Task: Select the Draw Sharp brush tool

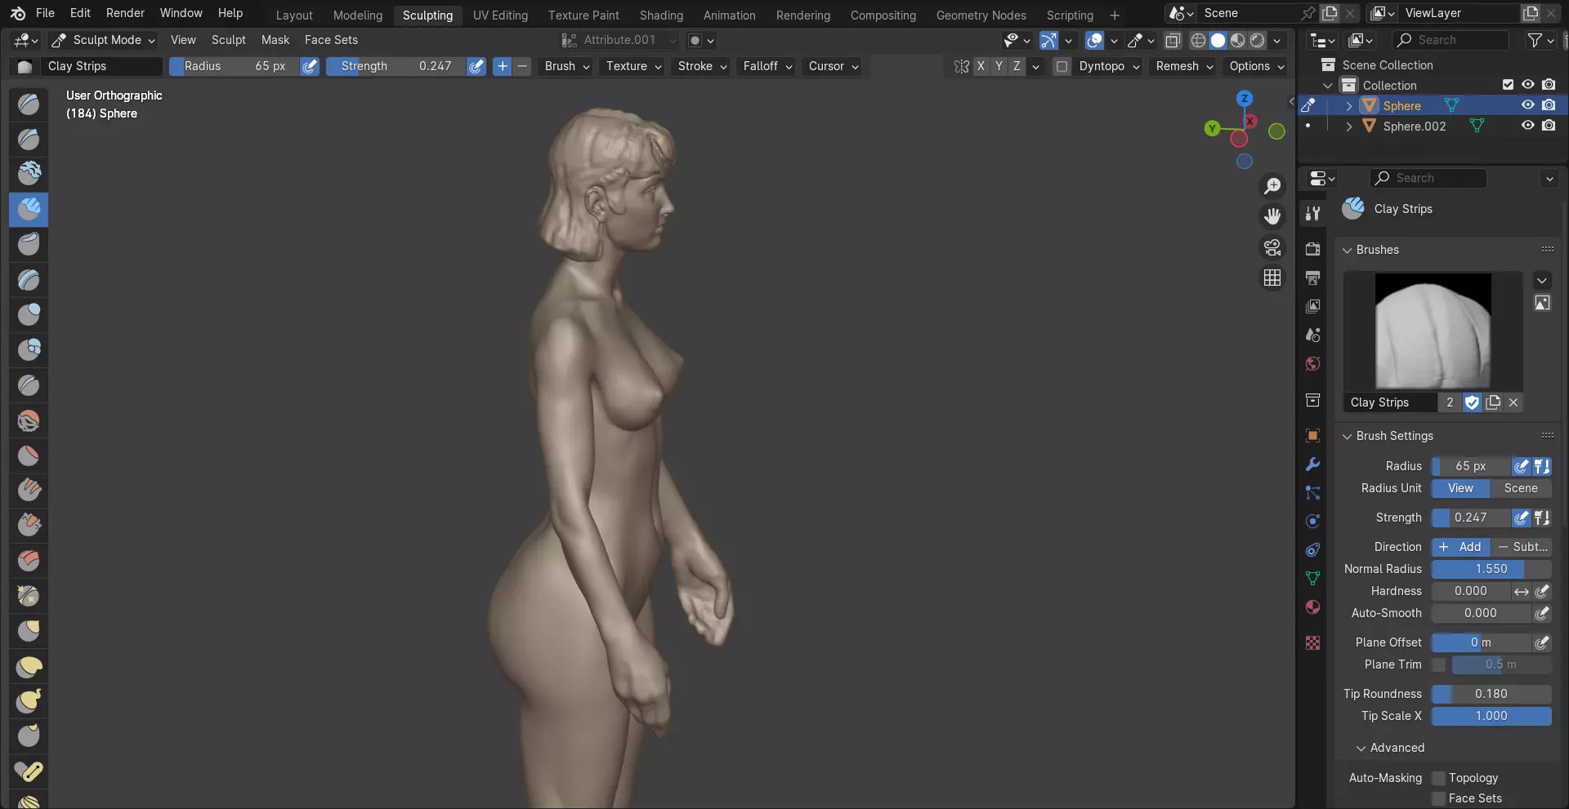Action: (29, 139)
